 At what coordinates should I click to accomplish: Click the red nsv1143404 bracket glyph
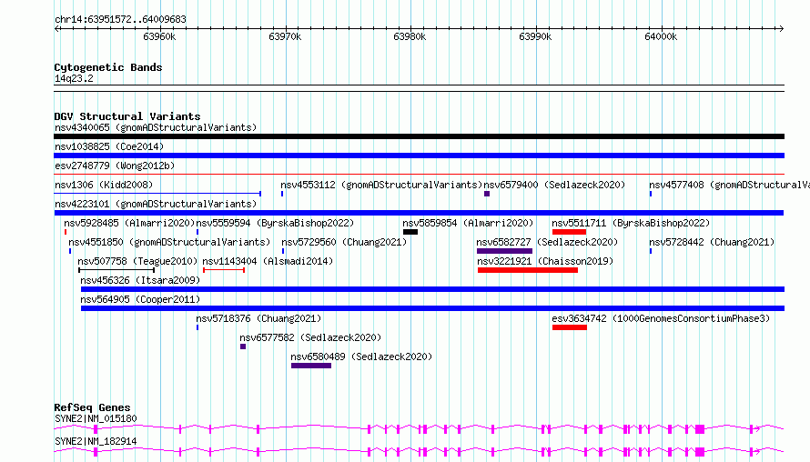click(224, 270)
